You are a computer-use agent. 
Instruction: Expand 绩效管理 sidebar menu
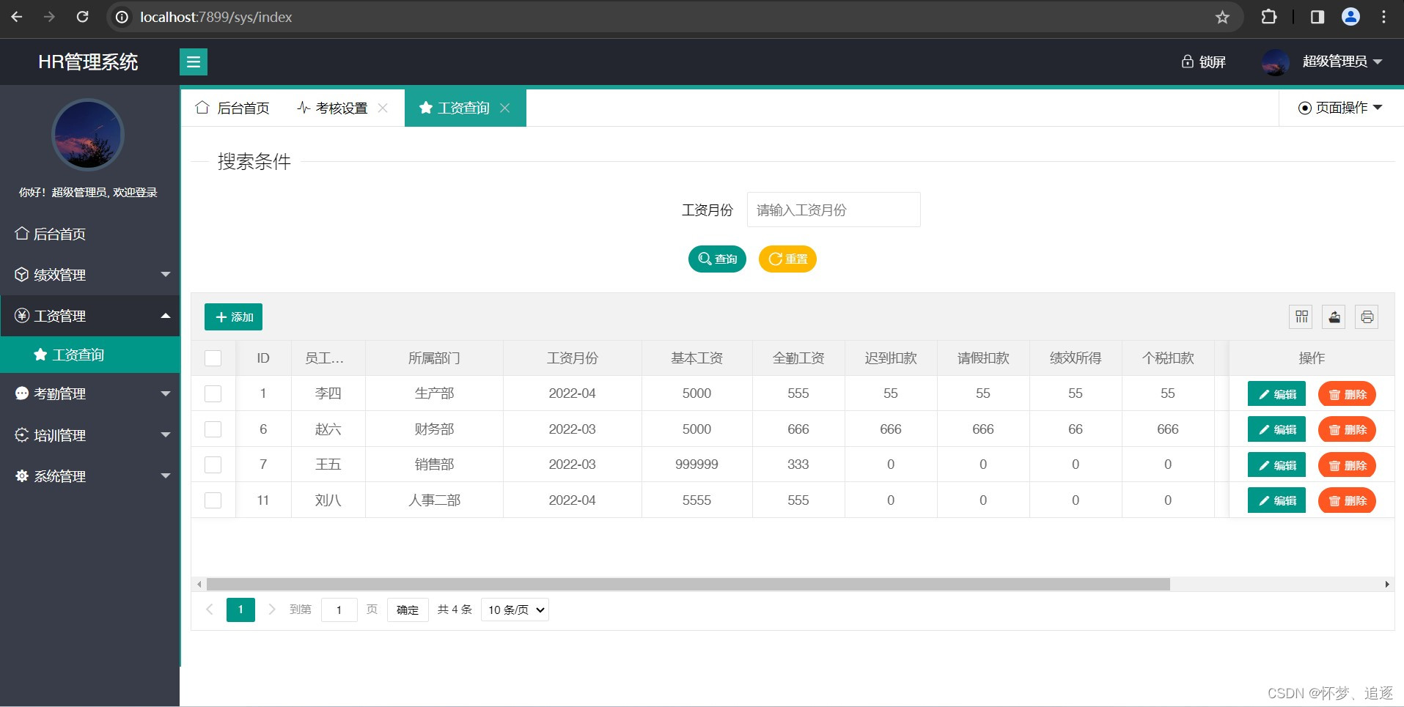pyautogui.click(x=89, y=275)
